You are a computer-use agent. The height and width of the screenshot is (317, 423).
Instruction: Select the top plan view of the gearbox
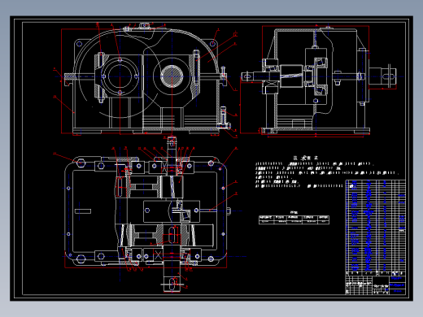coord(146,214)
